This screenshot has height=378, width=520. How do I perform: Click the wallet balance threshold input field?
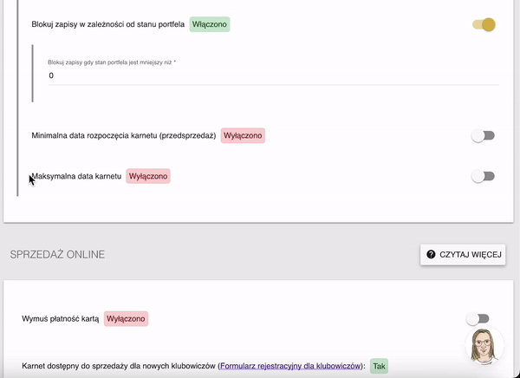pyautogui.click(x=273, y=75)
